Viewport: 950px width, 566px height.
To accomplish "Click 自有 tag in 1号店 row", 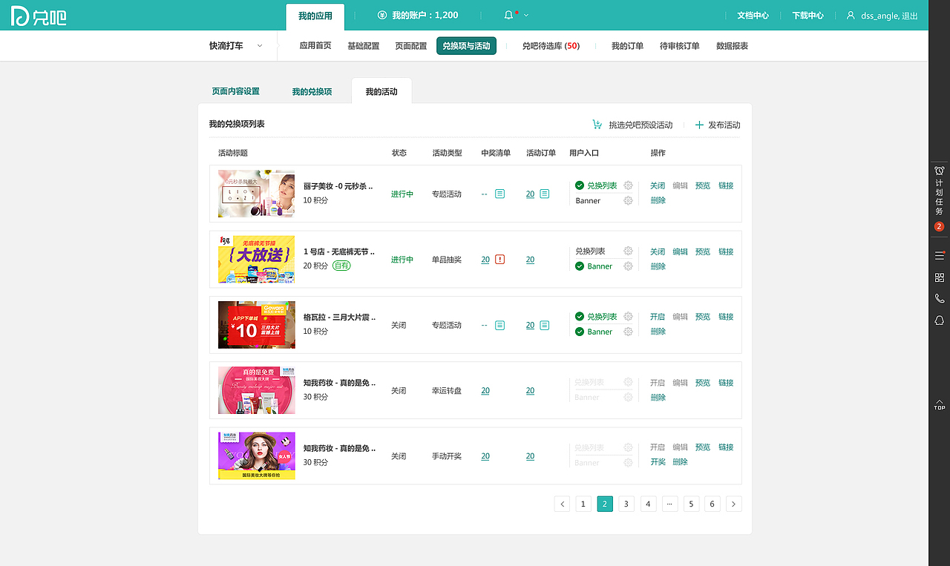I will click(341, 266).
